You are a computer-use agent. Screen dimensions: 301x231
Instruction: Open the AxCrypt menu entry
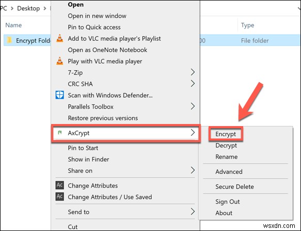click(x=78, y=133)
